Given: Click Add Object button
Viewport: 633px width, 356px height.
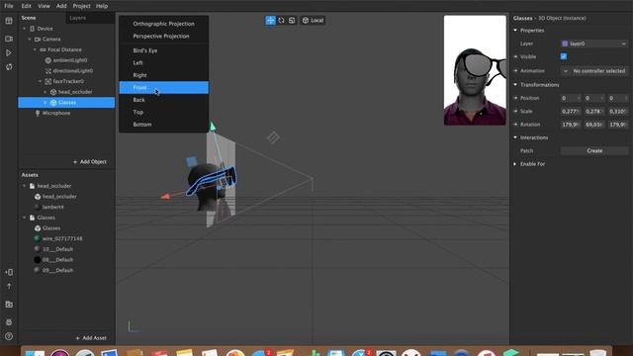Looking at the screenshot, I should pyautogui.click(x=90, y=162).
